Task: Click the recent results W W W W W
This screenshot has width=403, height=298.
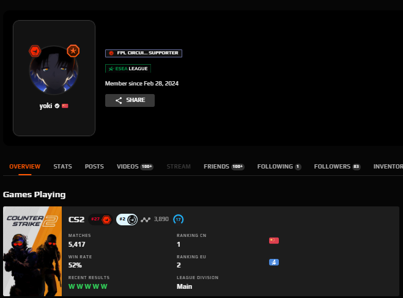Action: [x=88, y=286]
